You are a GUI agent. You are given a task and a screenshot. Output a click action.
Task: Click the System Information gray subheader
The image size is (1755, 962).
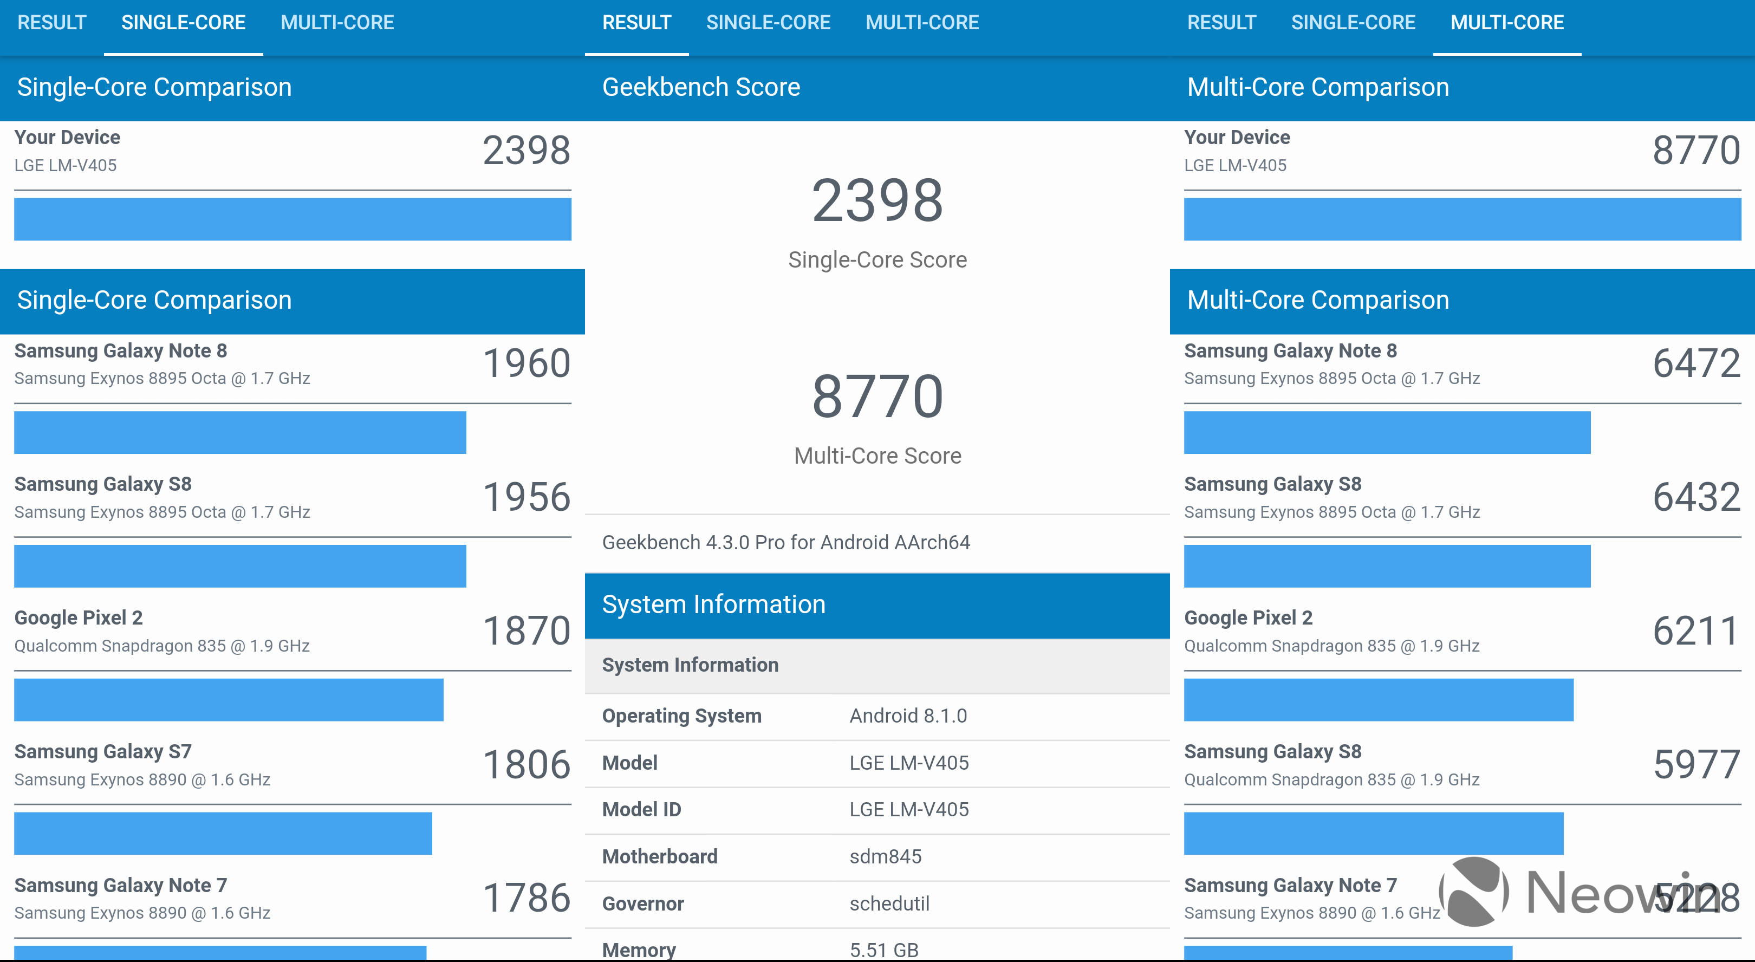pos(877,666)
